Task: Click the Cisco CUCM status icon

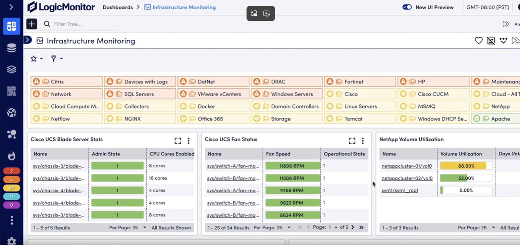Action: (x=403, y=94)
